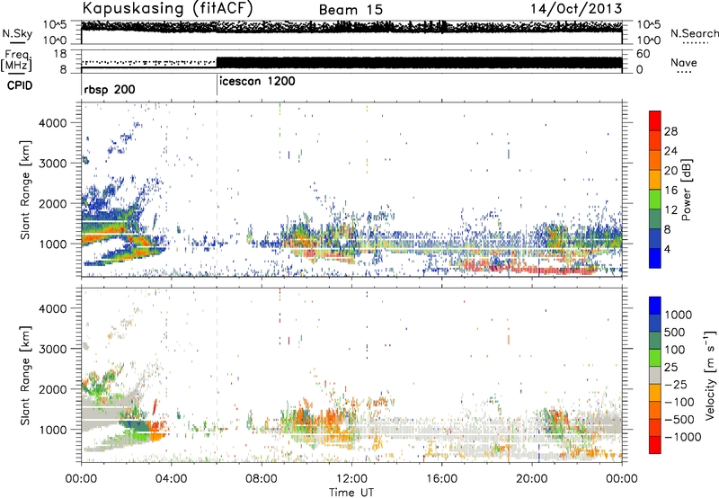Click the "20:00" time tick label
This screenshot has width=719, height=498.
532,479
